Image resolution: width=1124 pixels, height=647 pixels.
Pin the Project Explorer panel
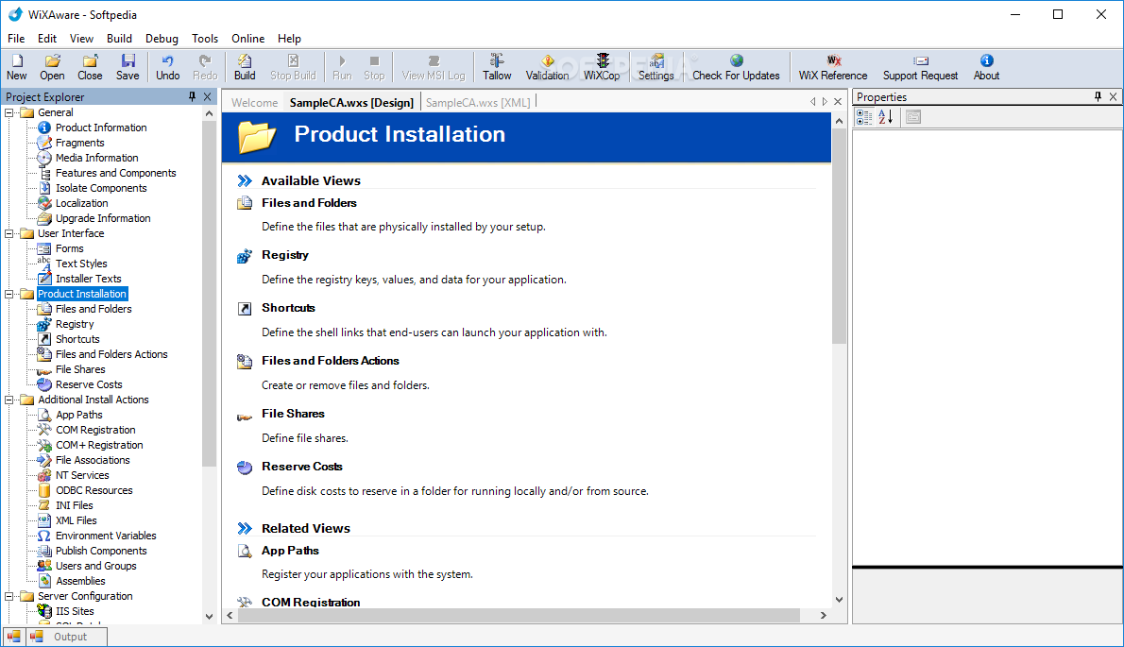(x=192, y=96)
